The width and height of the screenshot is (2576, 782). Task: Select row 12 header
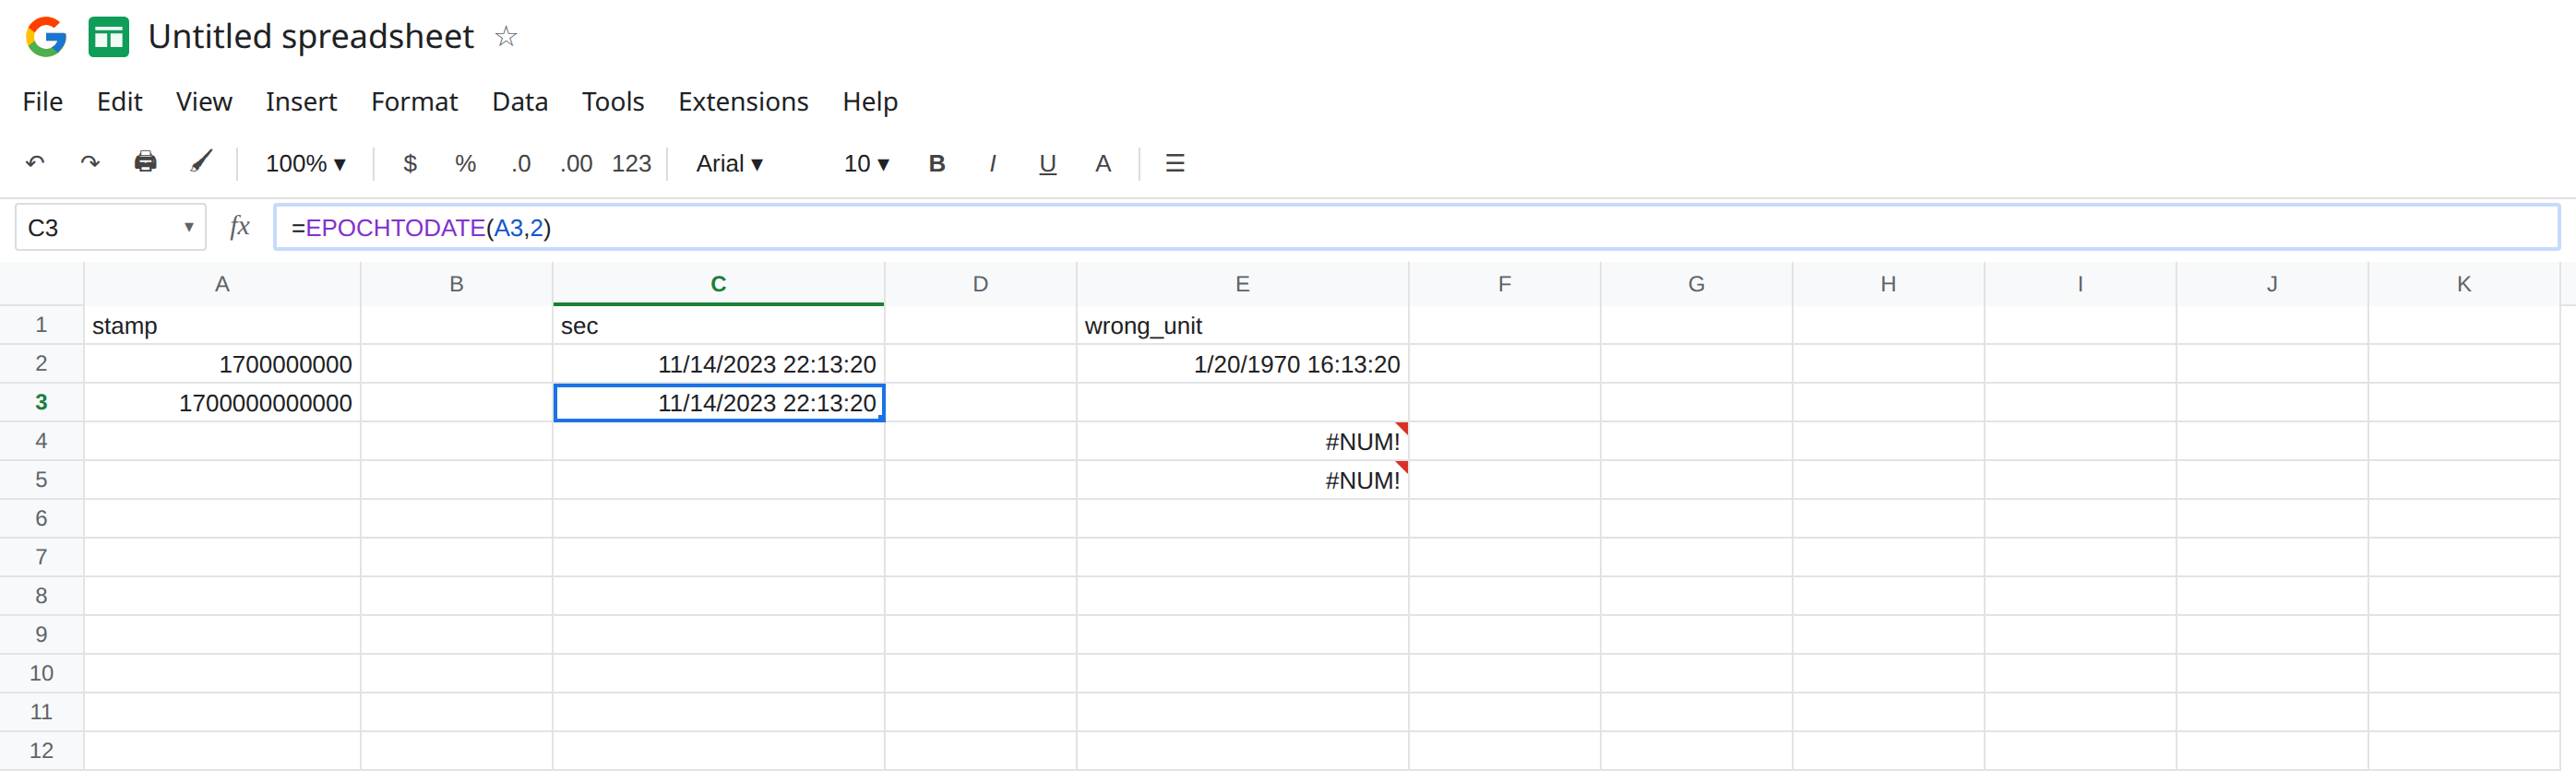(x=41, y=750)
